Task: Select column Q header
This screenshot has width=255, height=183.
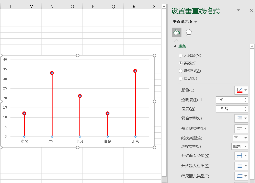Action: (113, 6)
